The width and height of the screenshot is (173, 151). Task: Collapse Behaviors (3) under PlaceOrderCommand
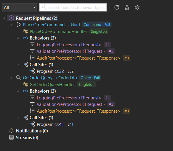18,38
